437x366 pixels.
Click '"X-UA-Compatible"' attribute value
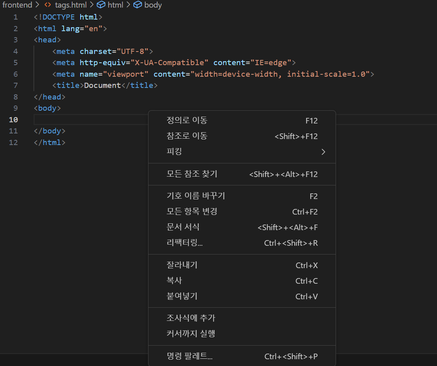170,63
